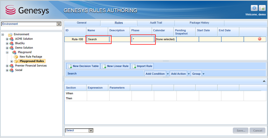Collapse the Playground node
Image resolution: width=268 pixels, height=138 pixels.
coord(7,52)
